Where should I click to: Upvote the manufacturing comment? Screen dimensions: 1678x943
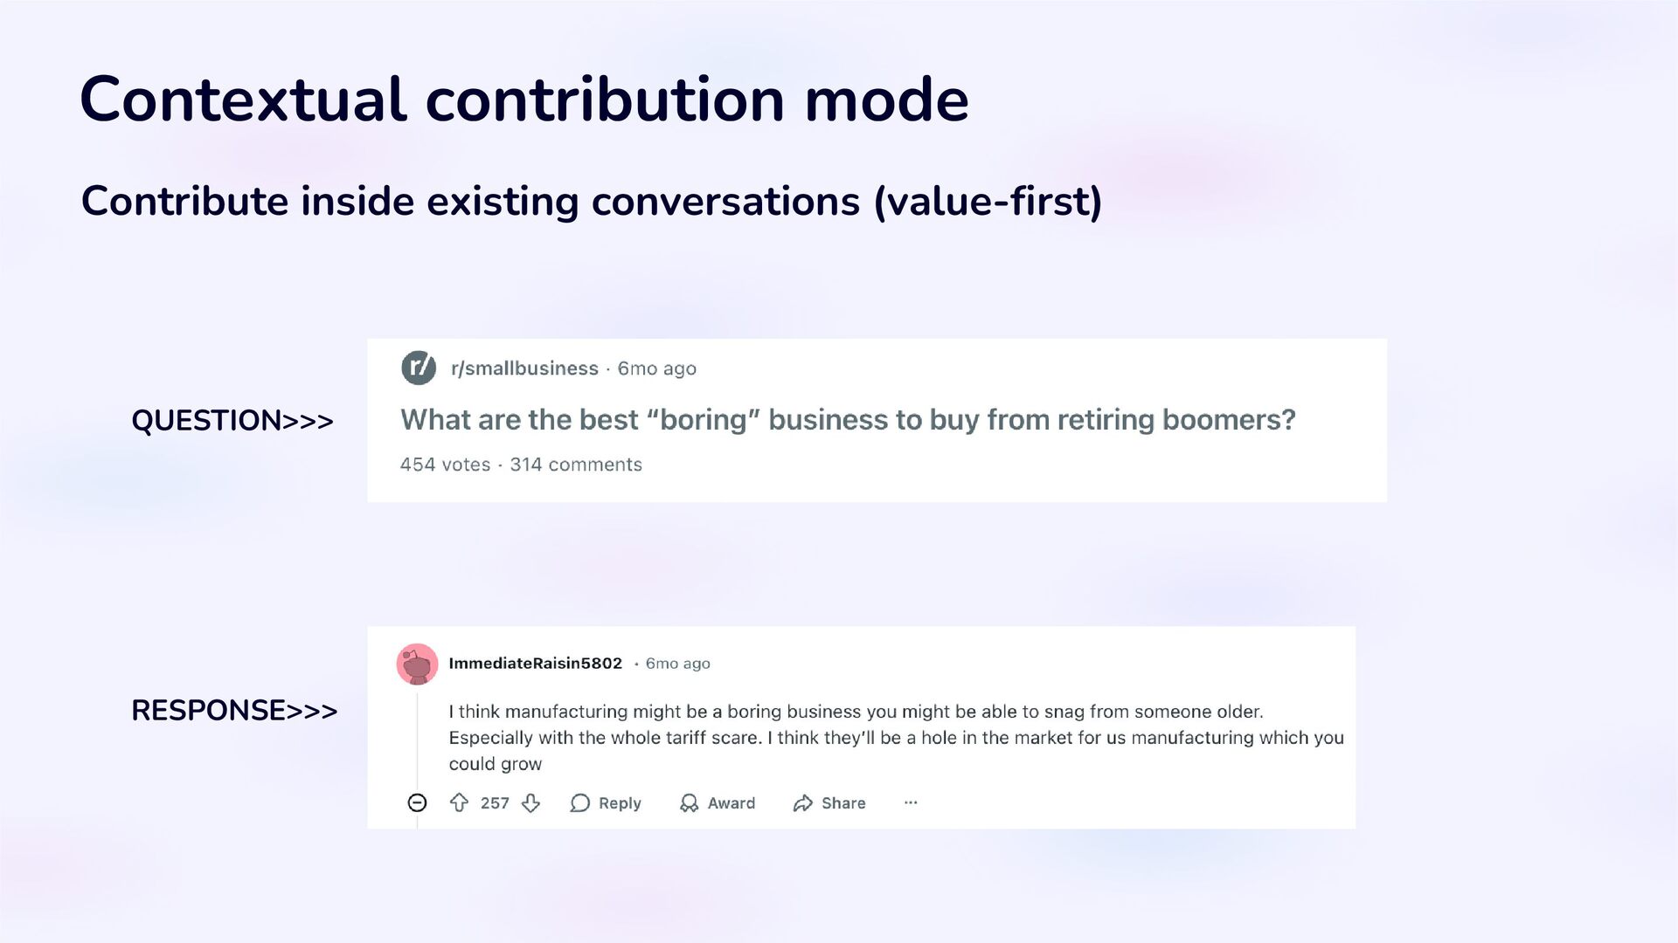[x=459, y=802]
